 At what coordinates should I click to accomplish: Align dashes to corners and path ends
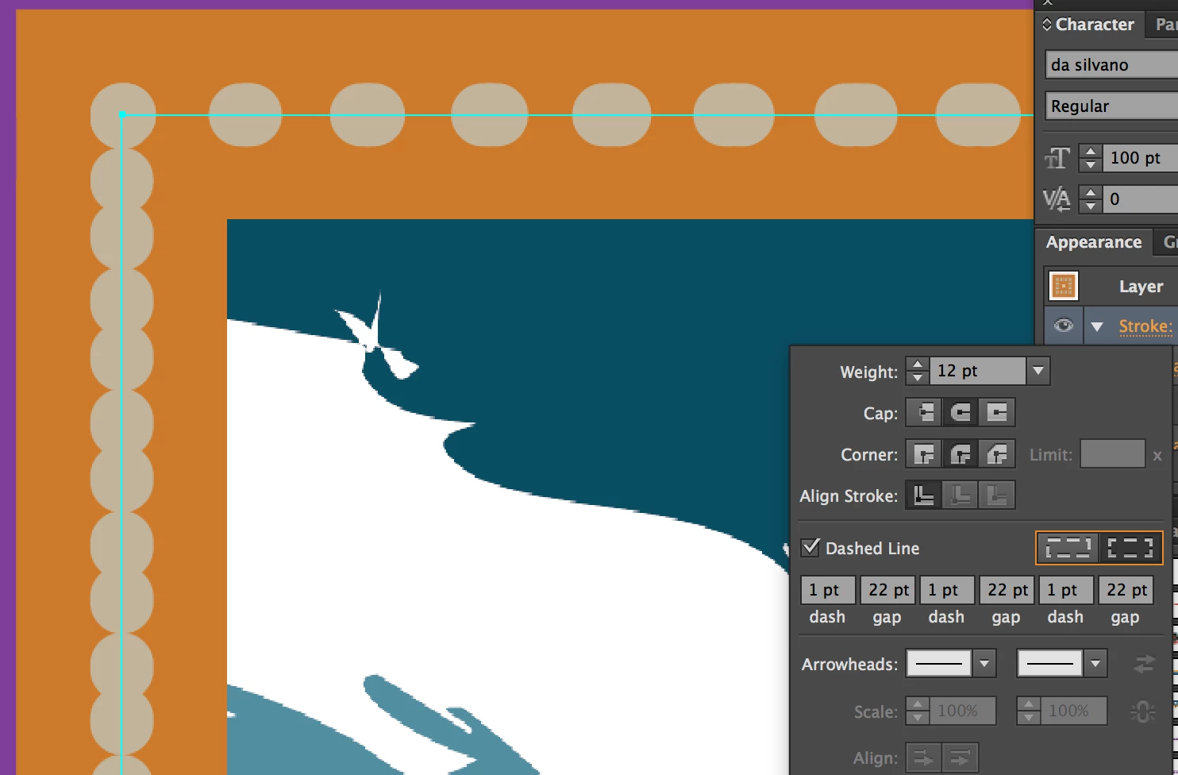1130,548
